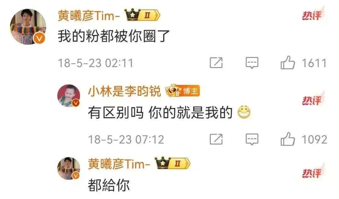Open top 黄曦彦Tim- profile avatar

28,26
